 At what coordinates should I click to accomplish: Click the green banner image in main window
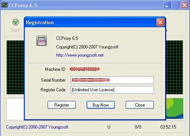175,108
